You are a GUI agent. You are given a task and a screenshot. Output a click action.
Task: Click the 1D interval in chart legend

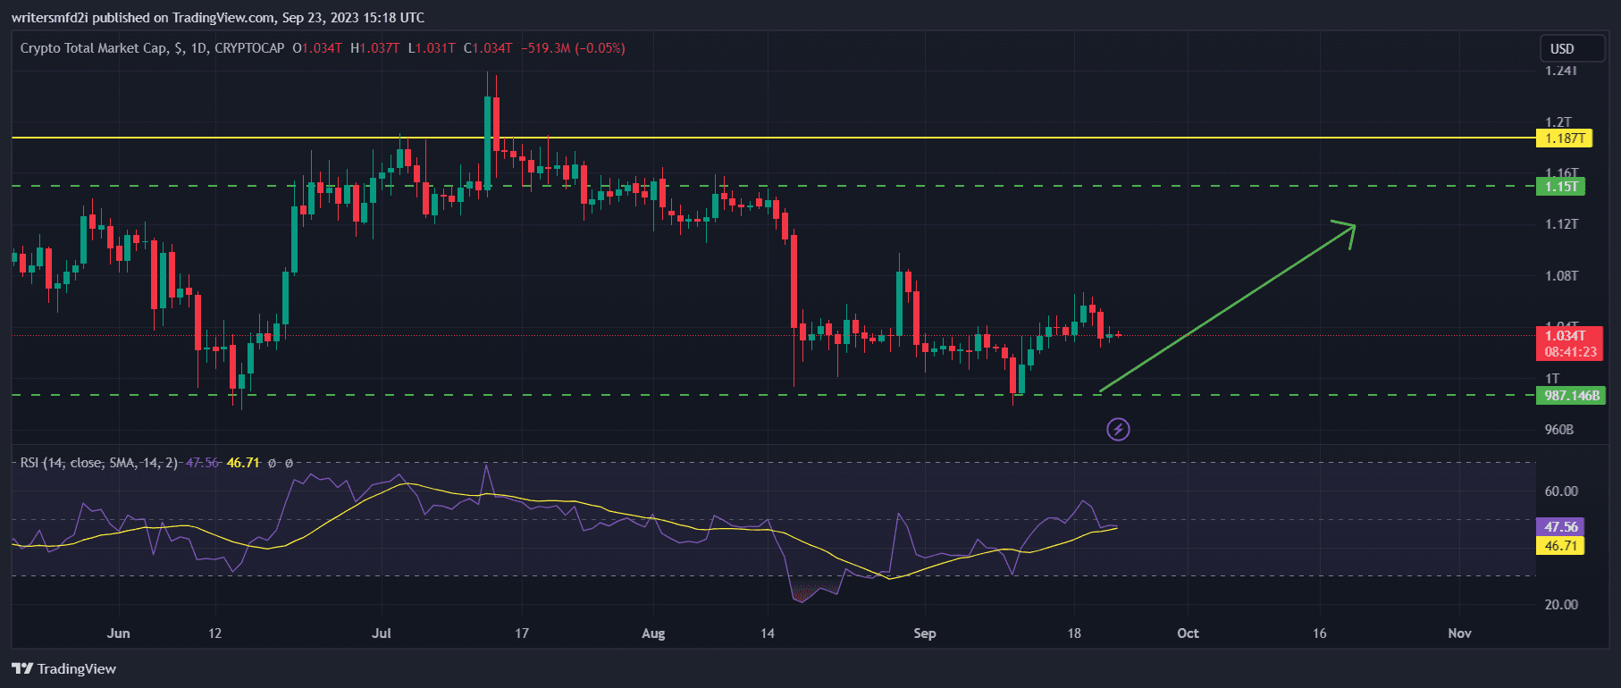[198, 48]
